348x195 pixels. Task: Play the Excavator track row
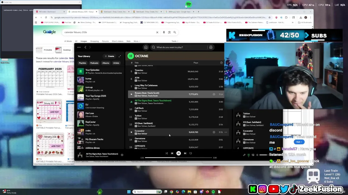[x=131, y=132]
